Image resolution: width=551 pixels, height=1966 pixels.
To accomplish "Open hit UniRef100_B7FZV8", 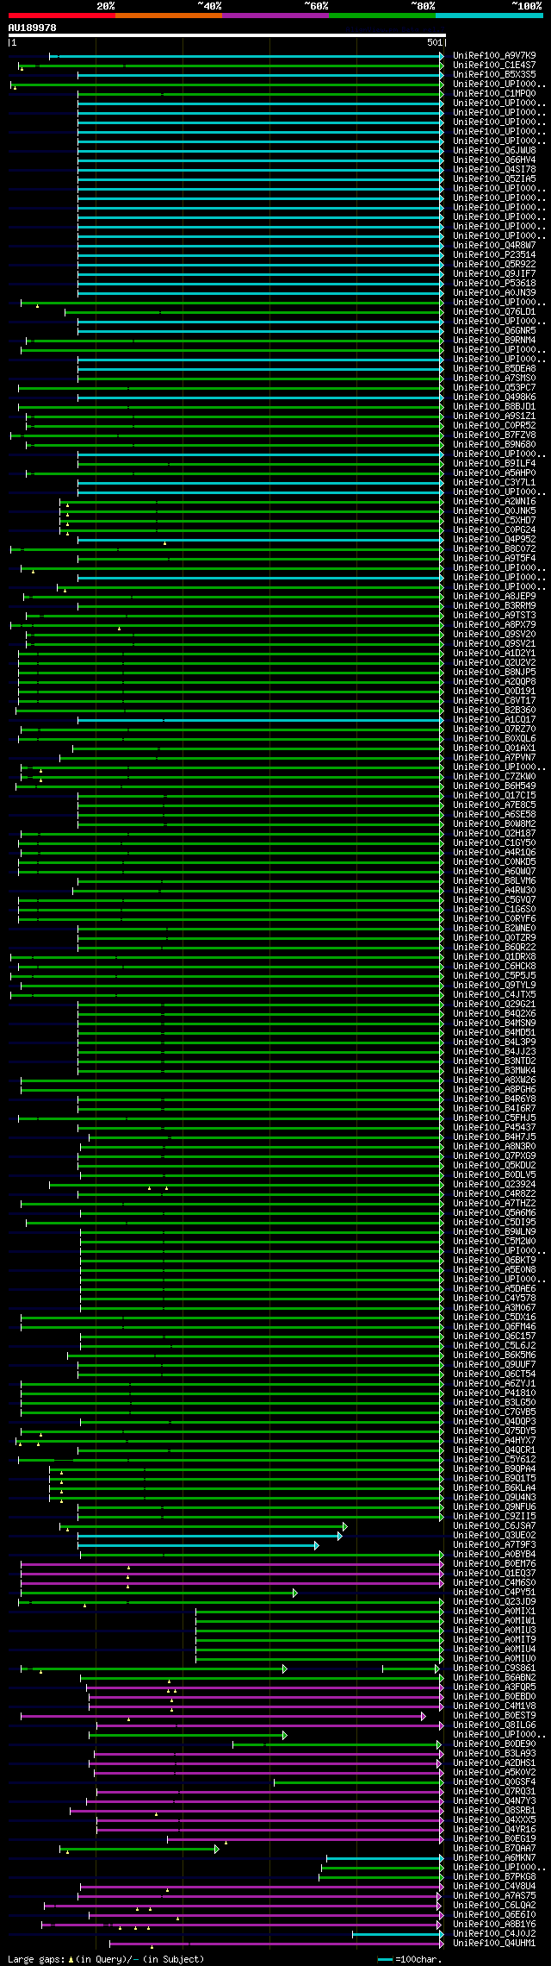I will 494,435.
